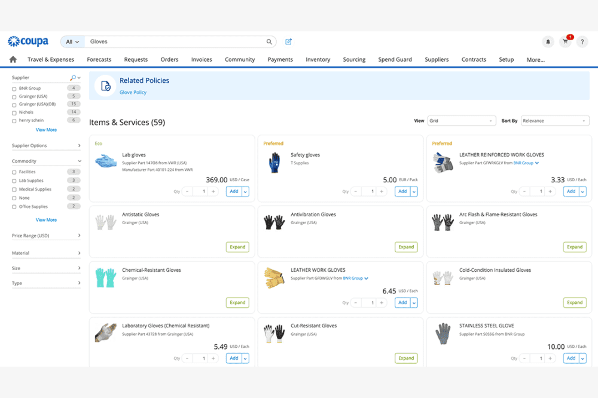Expand Cold-Condition Insulated Gloves card
The width and height of the screenshot is (598, 398).
pos(575,302)
